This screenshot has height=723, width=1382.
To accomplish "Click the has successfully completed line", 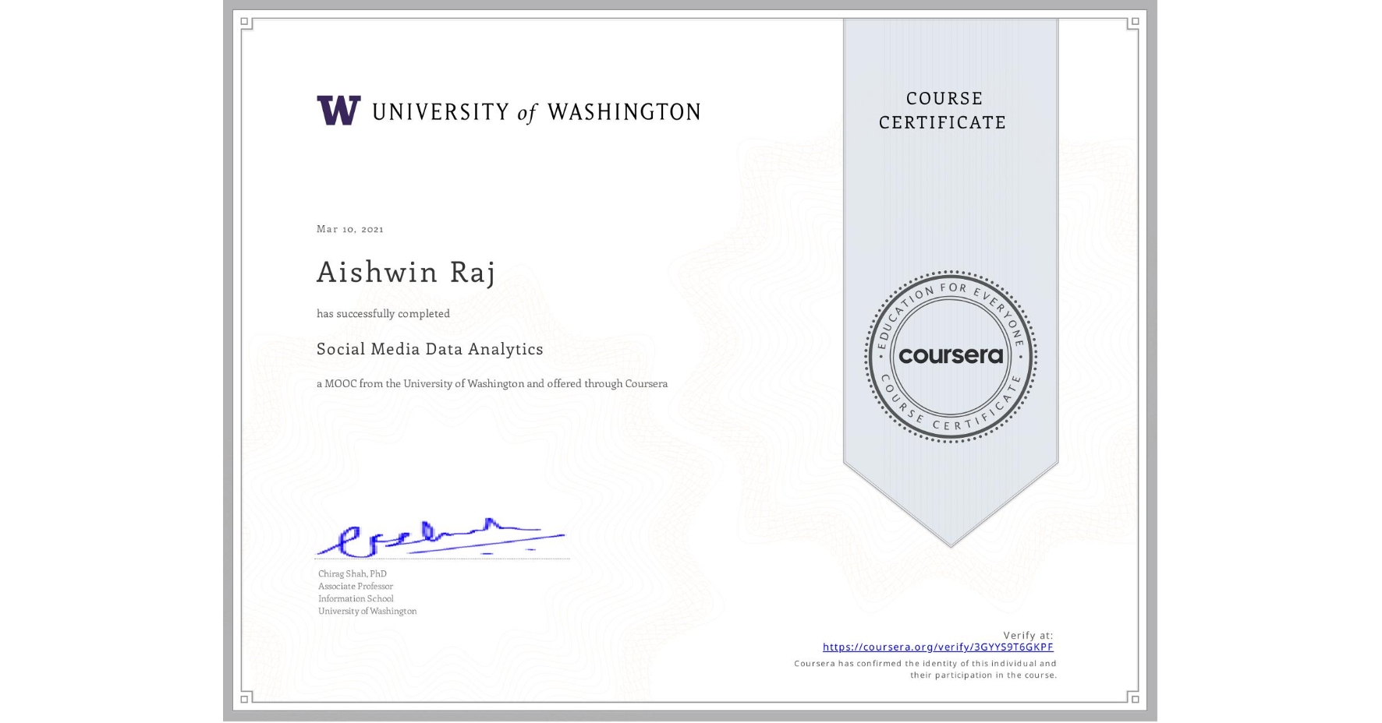I will click(383, 312).
